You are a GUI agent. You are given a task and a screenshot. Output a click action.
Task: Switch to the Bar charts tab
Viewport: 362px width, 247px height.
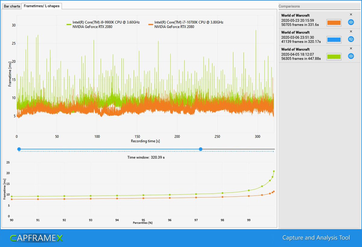click(x=12, y=6)
